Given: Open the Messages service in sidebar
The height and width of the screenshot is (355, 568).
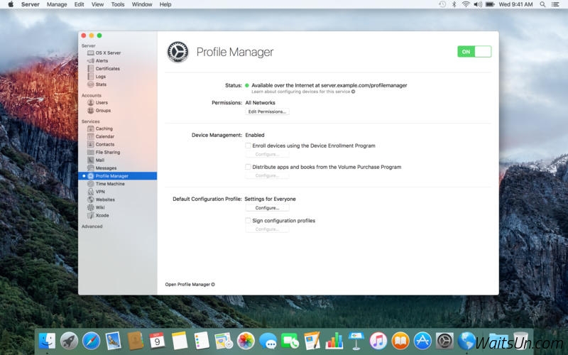Looking at the screenshot, I should [102, 168].
